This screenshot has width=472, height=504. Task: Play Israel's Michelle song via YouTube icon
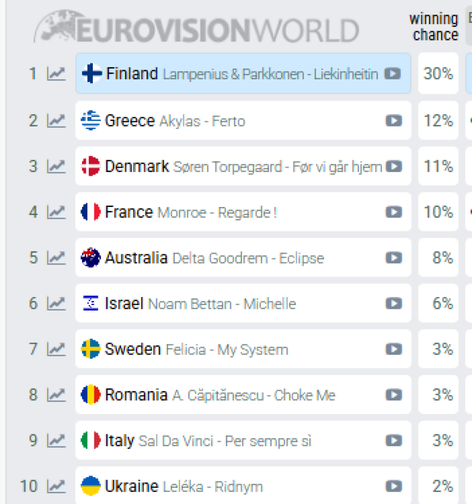[x=394, y=303]
